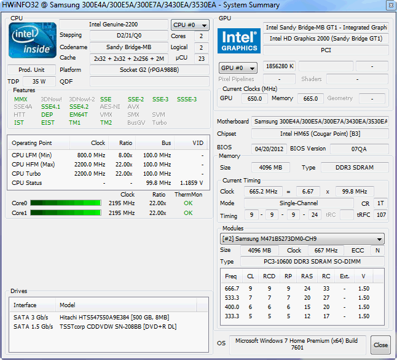Click the SSE4.1 feature label

50,107
